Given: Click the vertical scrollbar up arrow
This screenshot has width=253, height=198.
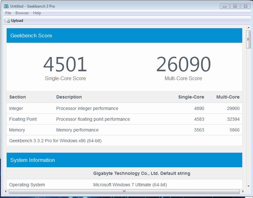Looking at the screenshot, I should (249, 28).
